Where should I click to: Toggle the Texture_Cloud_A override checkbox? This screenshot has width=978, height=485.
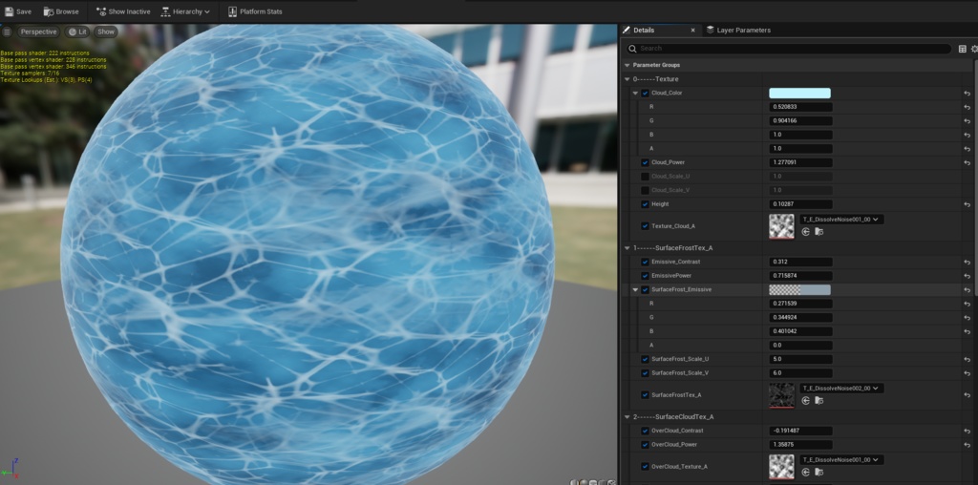[645, 226]
